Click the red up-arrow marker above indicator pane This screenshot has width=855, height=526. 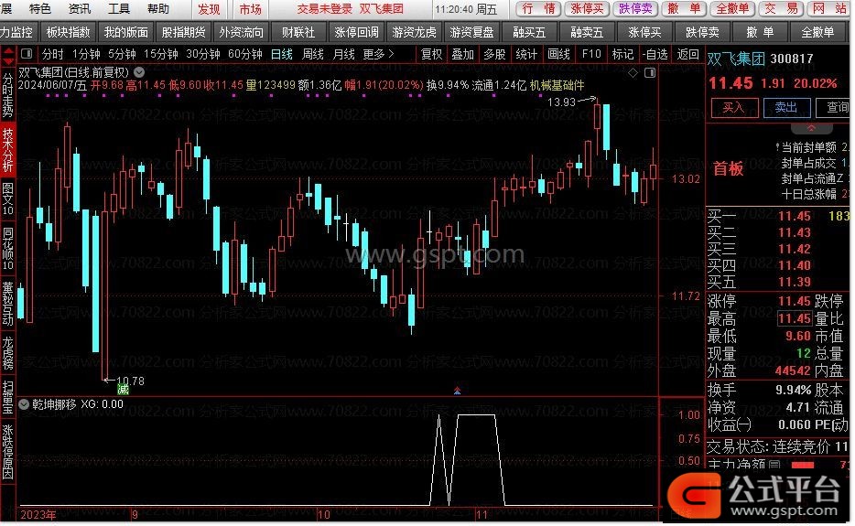pyautogui.click(x=457, y=391)
